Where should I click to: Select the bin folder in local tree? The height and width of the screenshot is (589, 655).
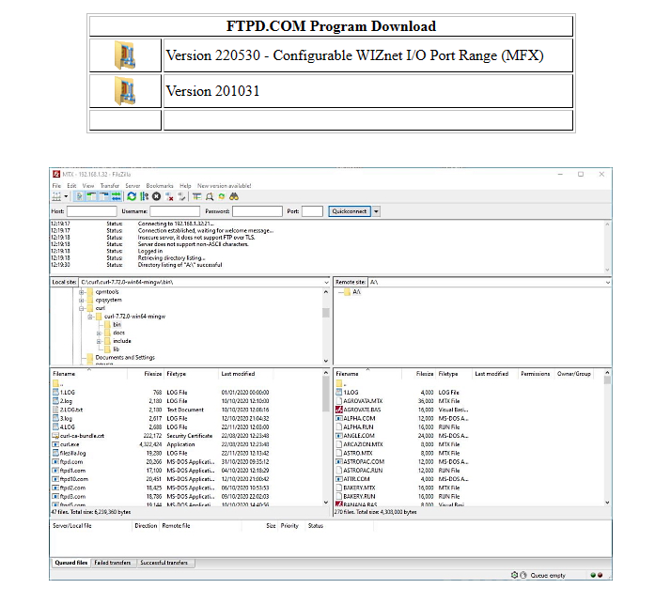click(117, 325)
